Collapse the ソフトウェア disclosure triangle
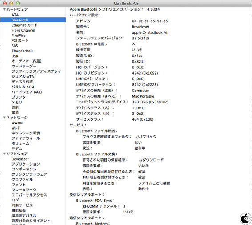252x225 pixels. (4, 154)
